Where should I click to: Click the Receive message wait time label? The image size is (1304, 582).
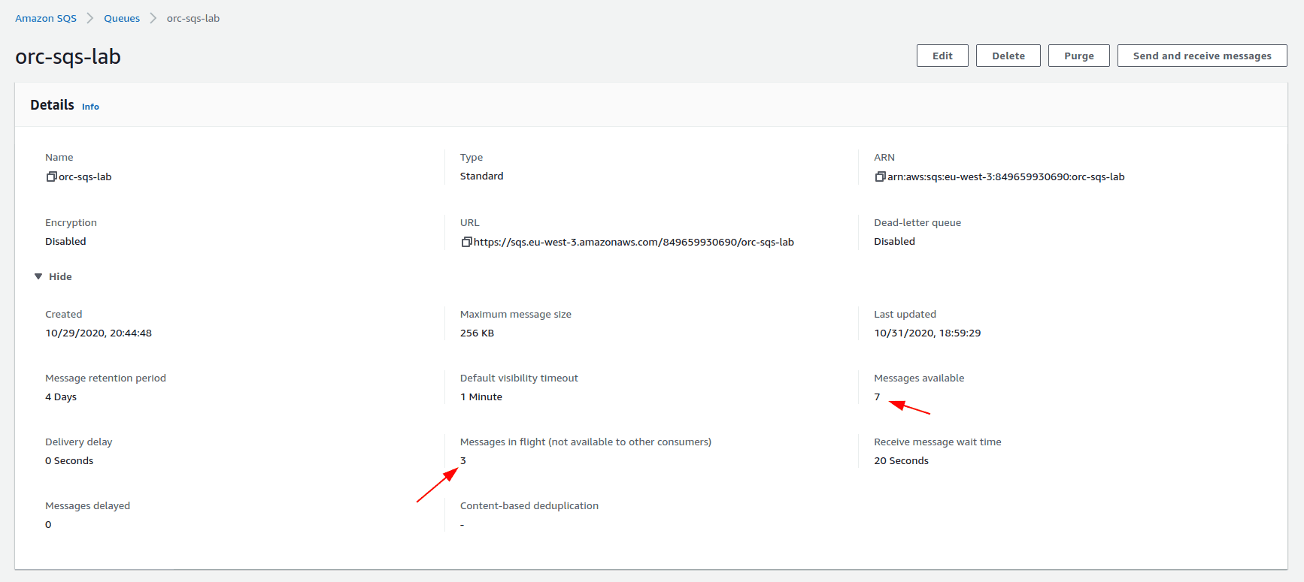point(937,442)
